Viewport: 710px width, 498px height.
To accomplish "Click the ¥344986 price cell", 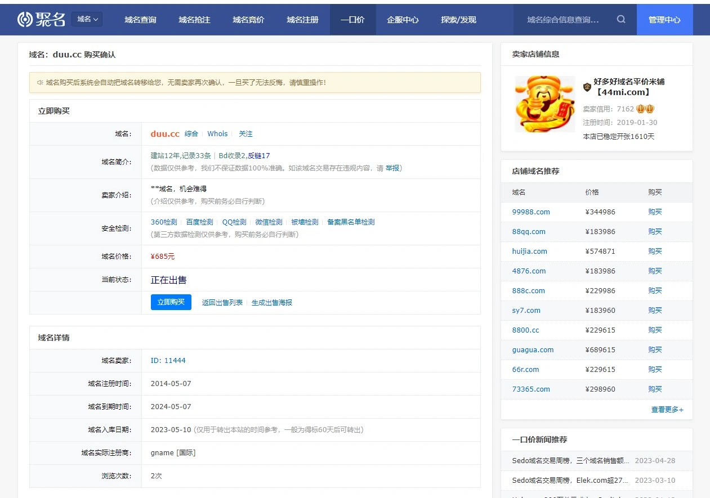I will [600, 212].
